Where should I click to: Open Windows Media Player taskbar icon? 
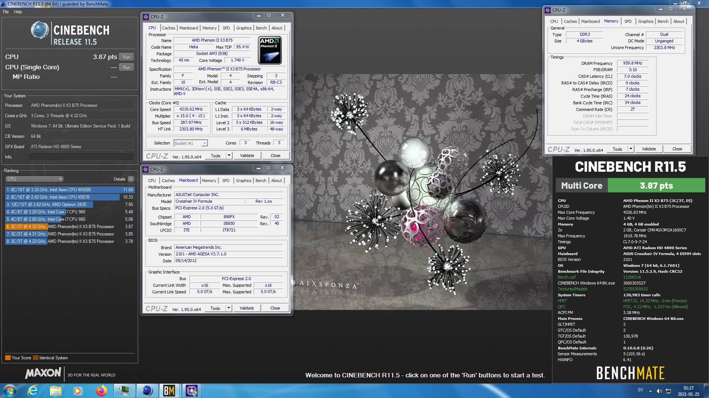click(x=78, y=391)
